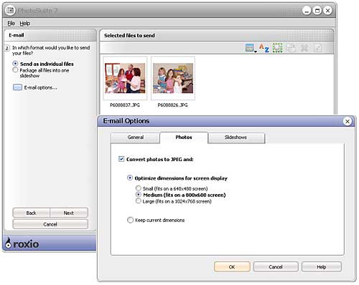Screen dimensions: 359x285
Task: Click the grayed-out checkmark toolbar icon
Action: tap(317, 48)
